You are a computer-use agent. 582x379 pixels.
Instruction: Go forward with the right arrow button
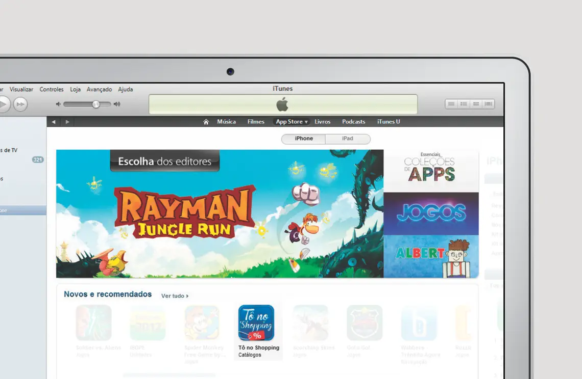[67, 122]
